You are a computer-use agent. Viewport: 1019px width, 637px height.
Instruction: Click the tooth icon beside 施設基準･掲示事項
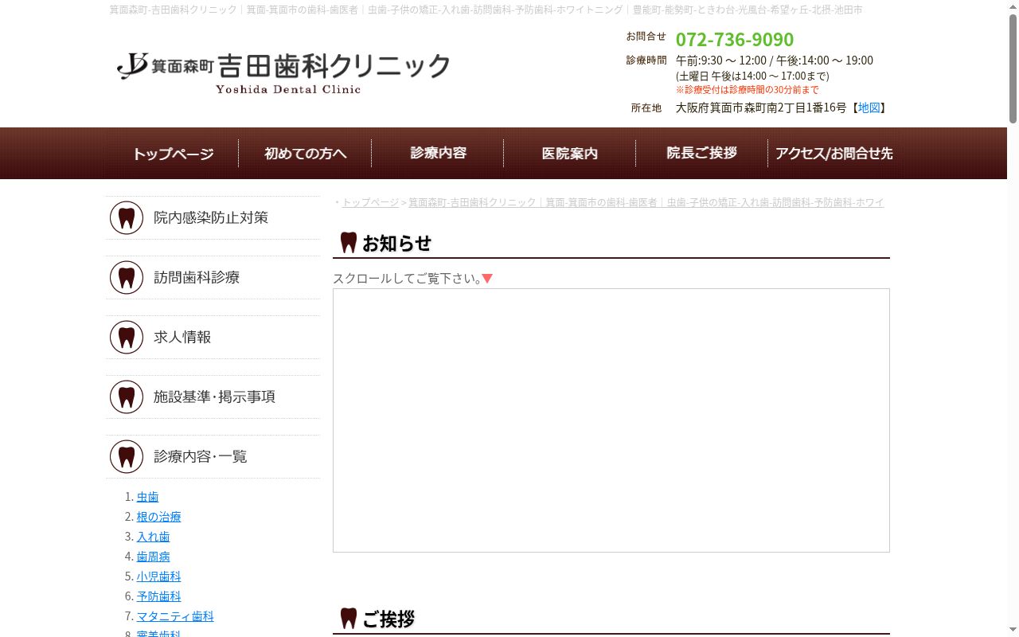click(x=127, y=397)
